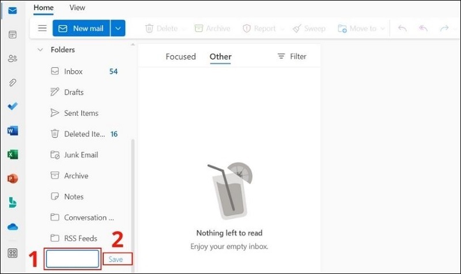Click the Save link for new folder
Screen dimensions: 461x274
tap(116, 260)
